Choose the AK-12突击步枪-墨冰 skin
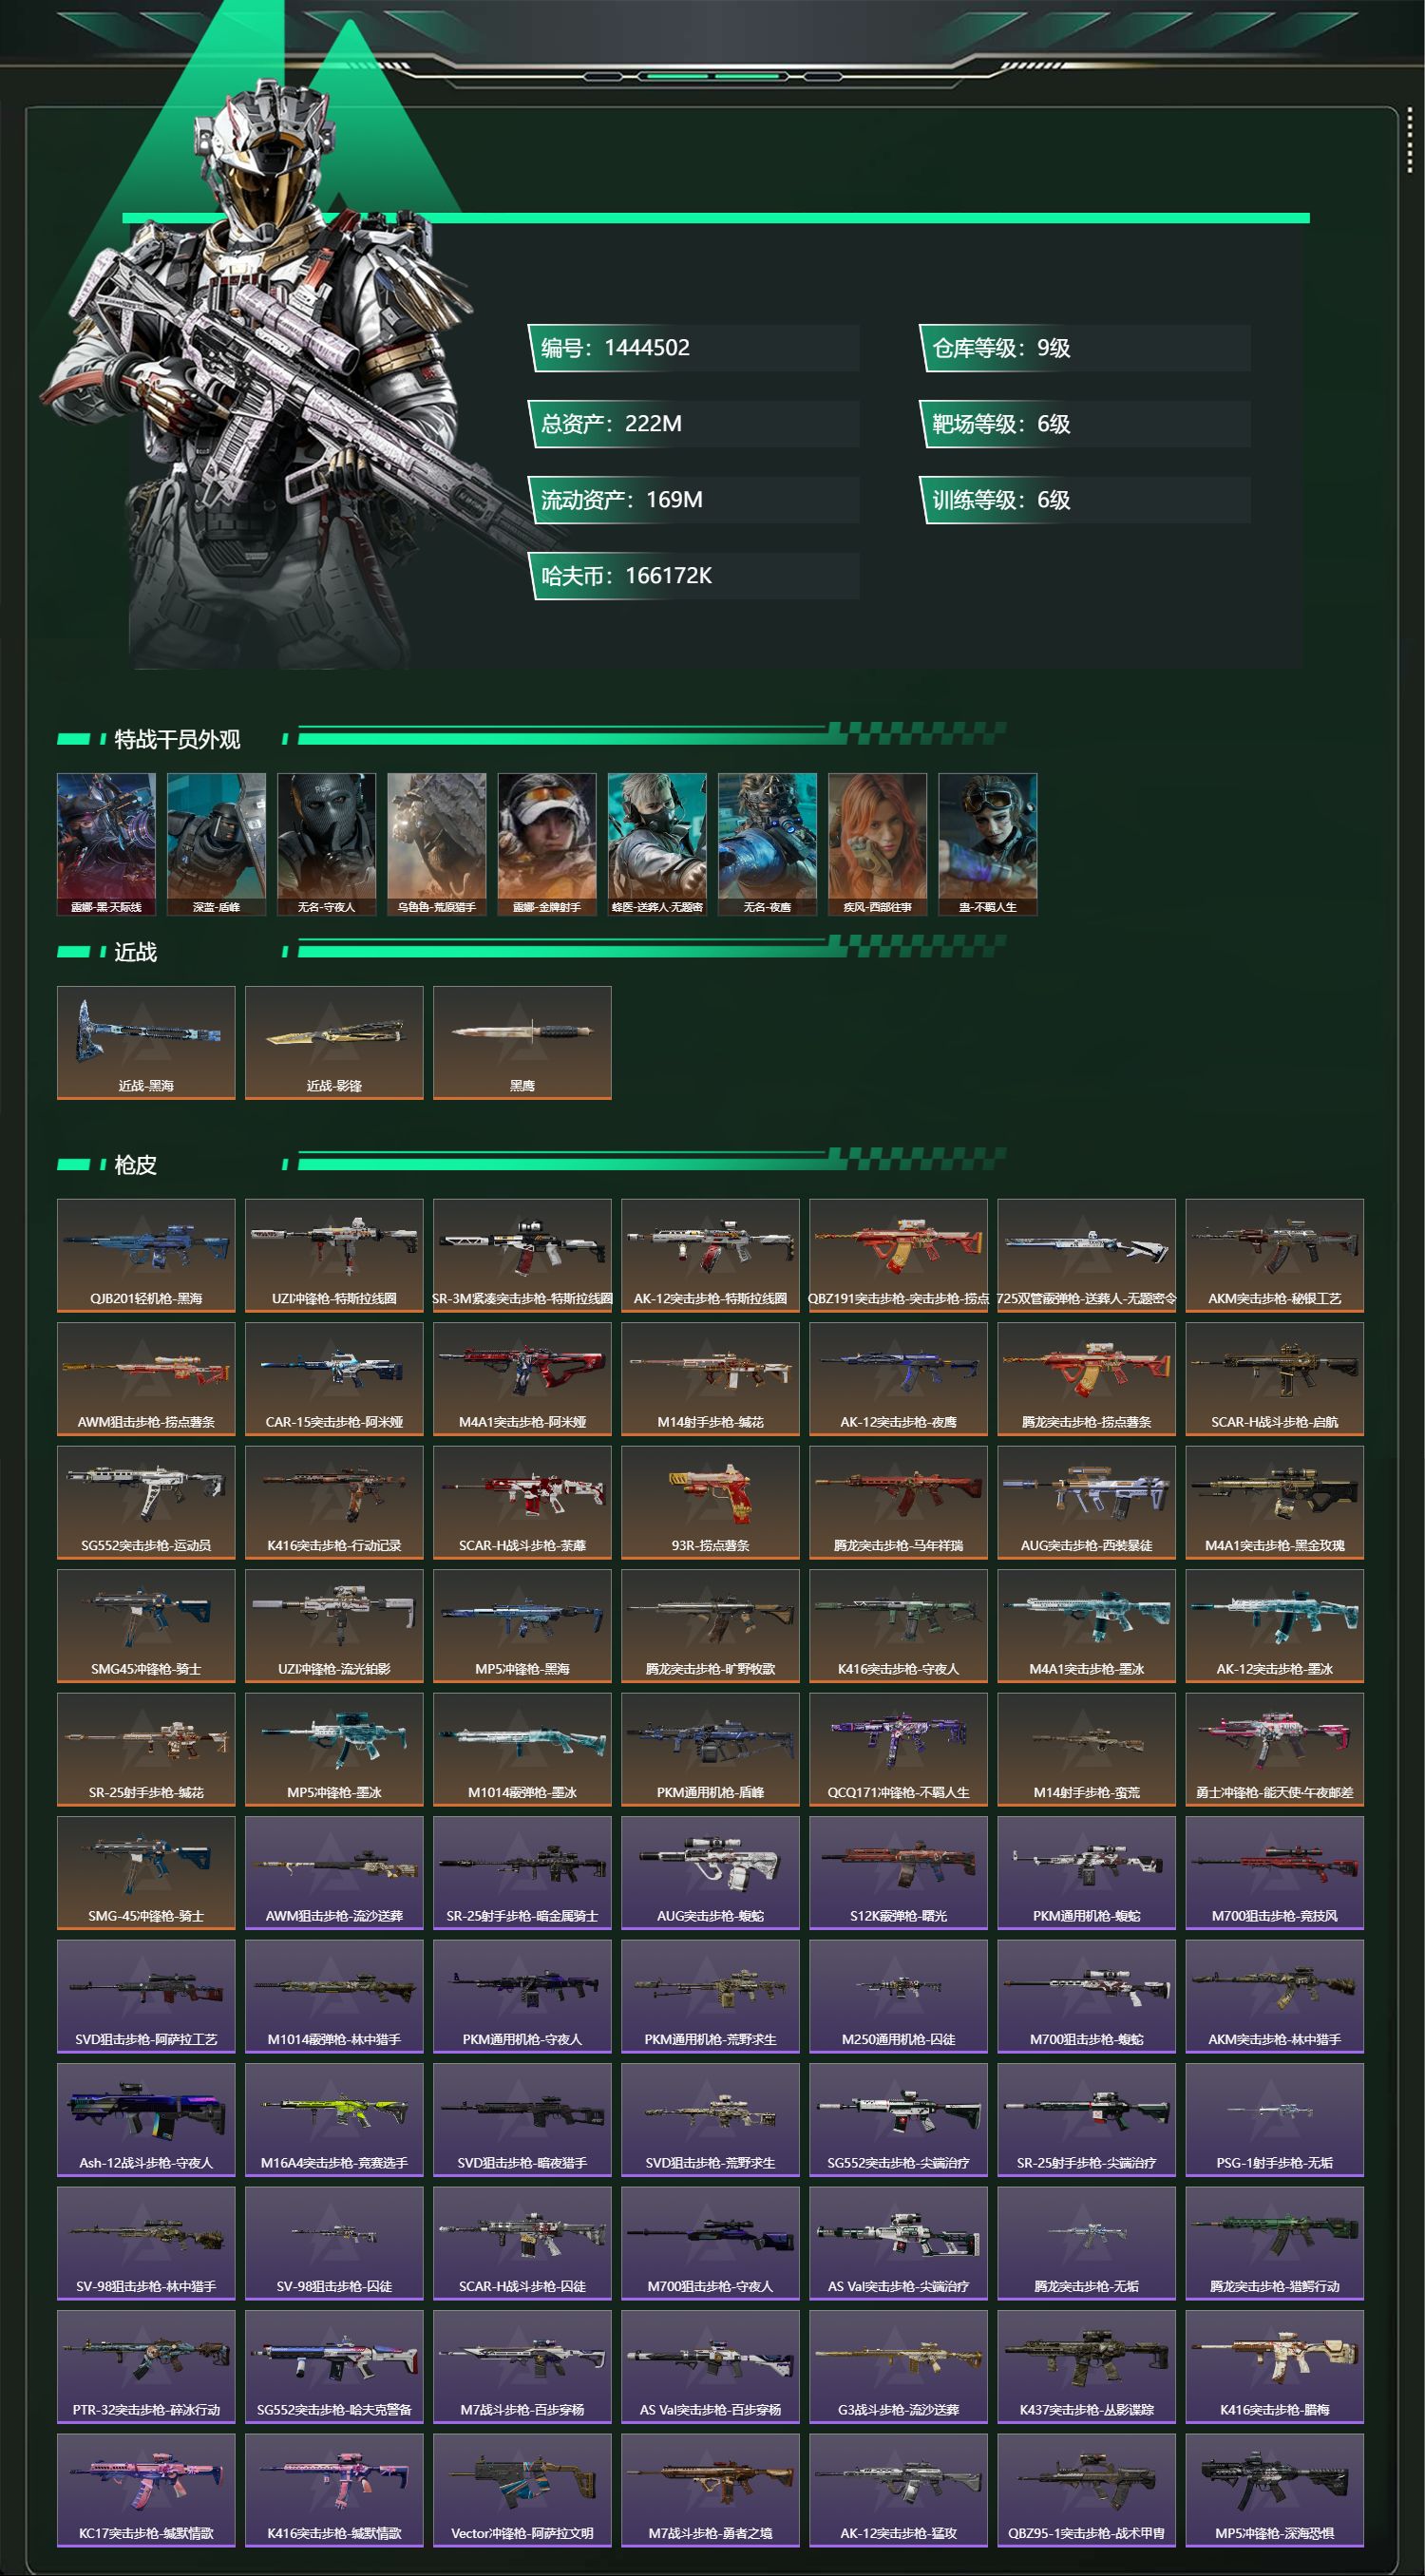This screenshot has height=2576, width=1425. 1274,1626
